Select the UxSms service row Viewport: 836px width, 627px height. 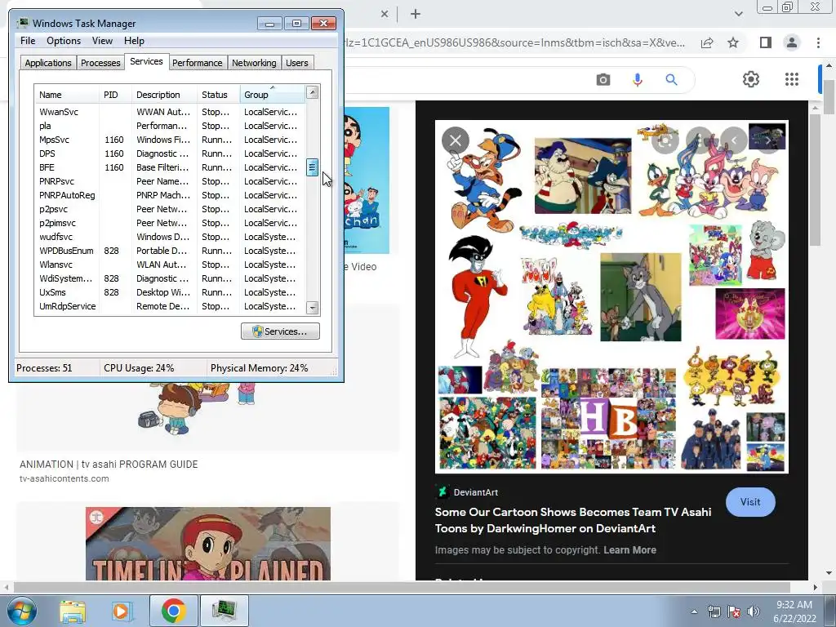[170, 292]
